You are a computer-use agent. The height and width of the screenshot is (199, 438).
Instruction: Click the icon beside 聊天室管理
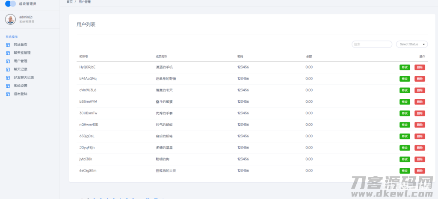8,53
